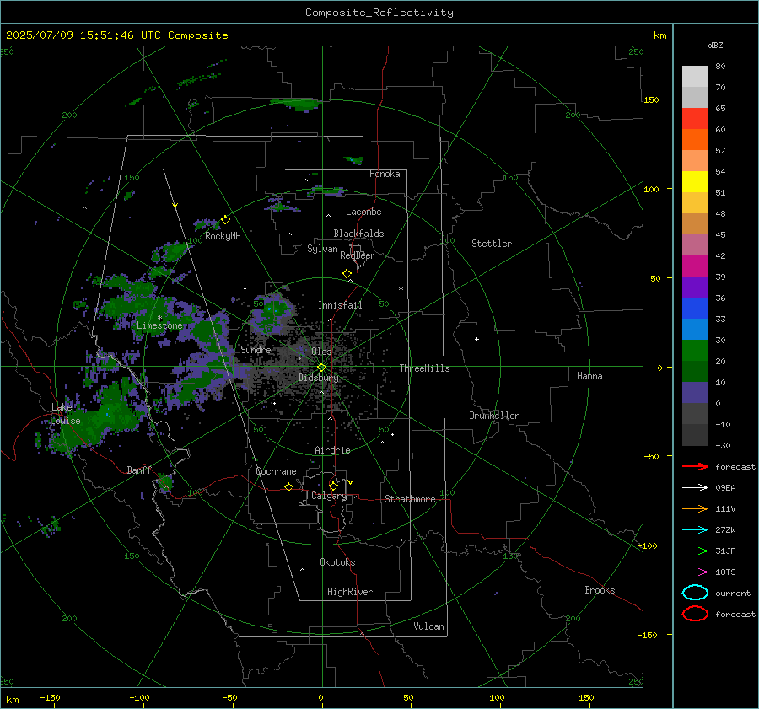Click the Okotoks label on the map
The image size is (759, 709).
pos(337,562)
